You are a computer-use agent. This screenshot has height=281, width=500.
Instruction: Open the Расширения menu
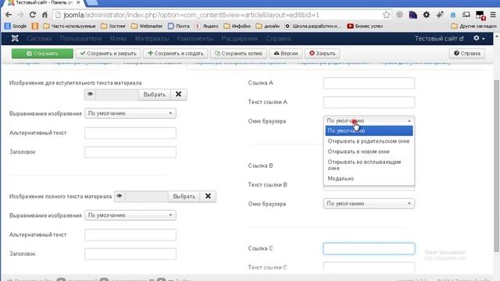coord(240,38)
